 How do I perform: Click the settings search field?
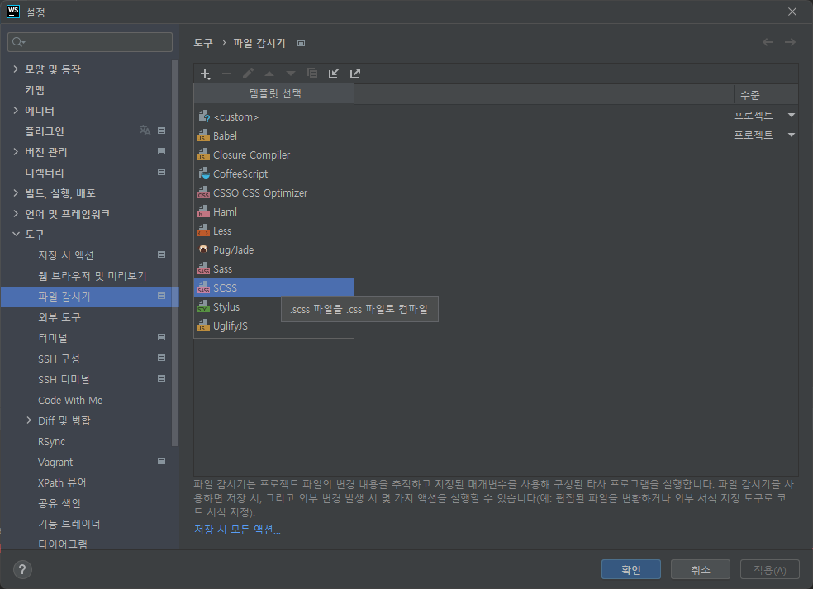tap(90, 42)
